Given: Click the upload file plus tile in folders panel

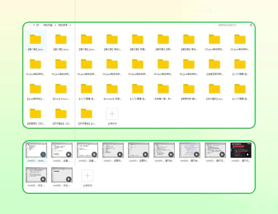Looking at the screenshot, I should coord(112,114).
